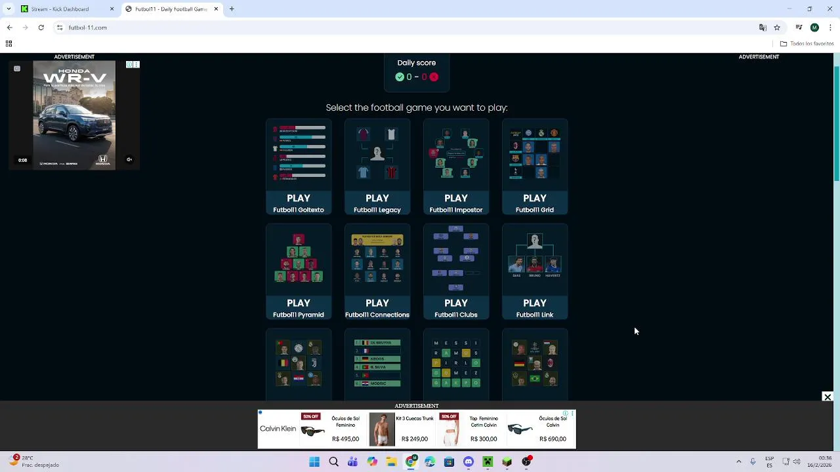Open the Minecraft creeper icon in taskbar
Image resolution: width=840 pixels, height=472 pixels.
[x=488, y=462]
